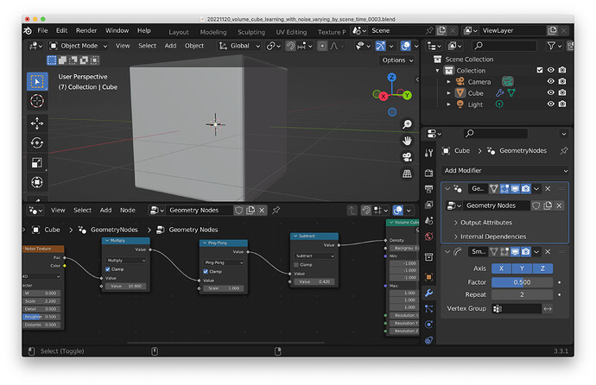This screenshot has height=385, width=596.
Task: Open the Tool properties tab
Action: (428, 153)
